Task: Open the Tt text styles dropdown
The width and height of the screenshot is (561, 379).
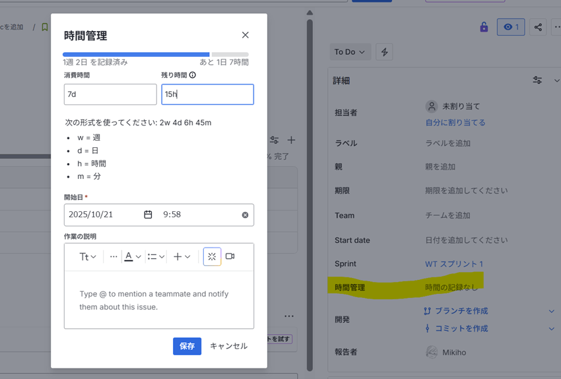Action: click(x=88, y=257)
